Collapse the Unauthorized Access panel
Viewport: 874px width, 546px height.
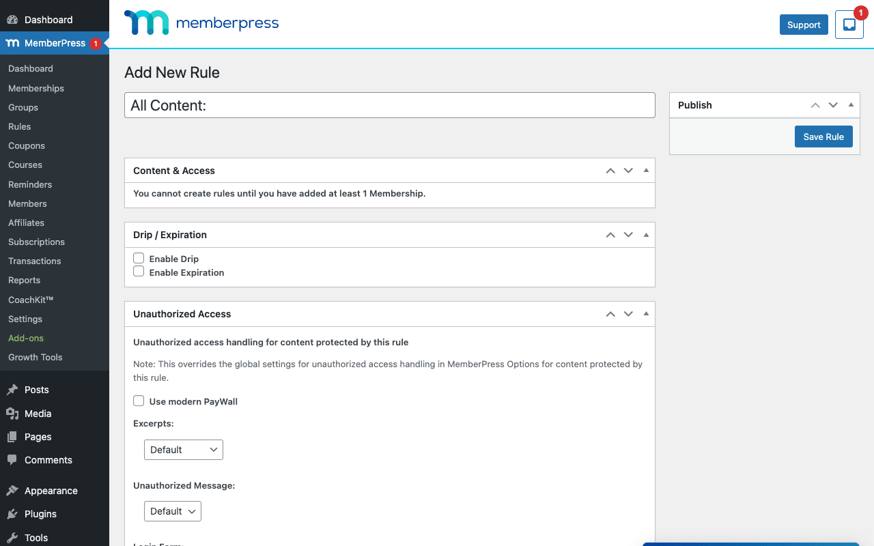[646, 314]
